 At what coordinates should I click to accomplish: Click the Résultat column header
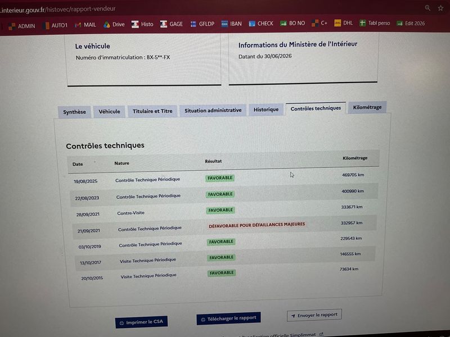point(213,161)
